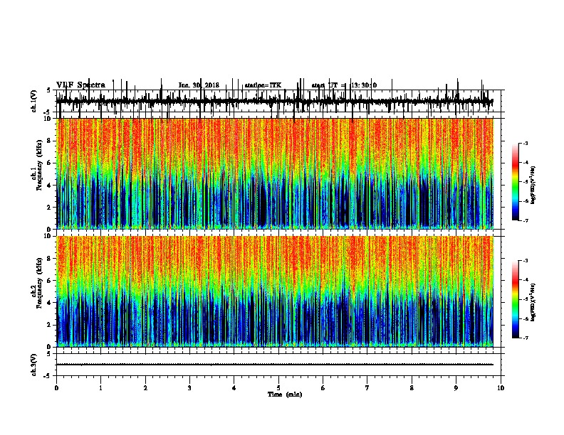Select the ch.1(V) waveform axis label
This screenshot has height=435, width=564.
(x=34, y=101)
